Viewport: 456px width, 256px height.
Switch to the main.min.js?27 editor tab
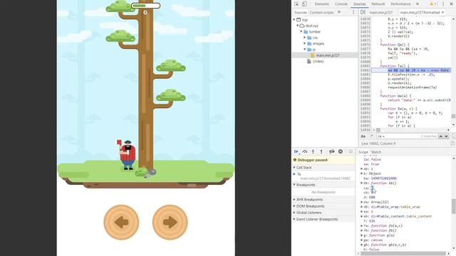381,13
